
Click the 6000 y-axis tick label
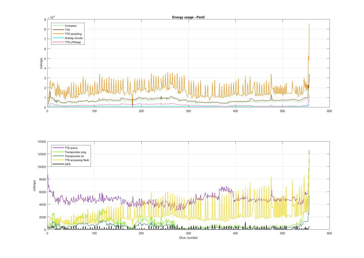(42, 192)
